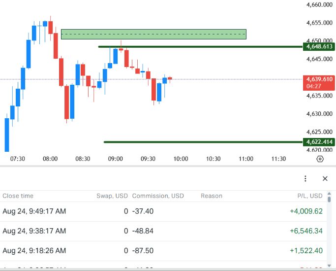Sort by P/L, USD column header
The height and width of the screenshot is (271, 336).
(310, 196)
